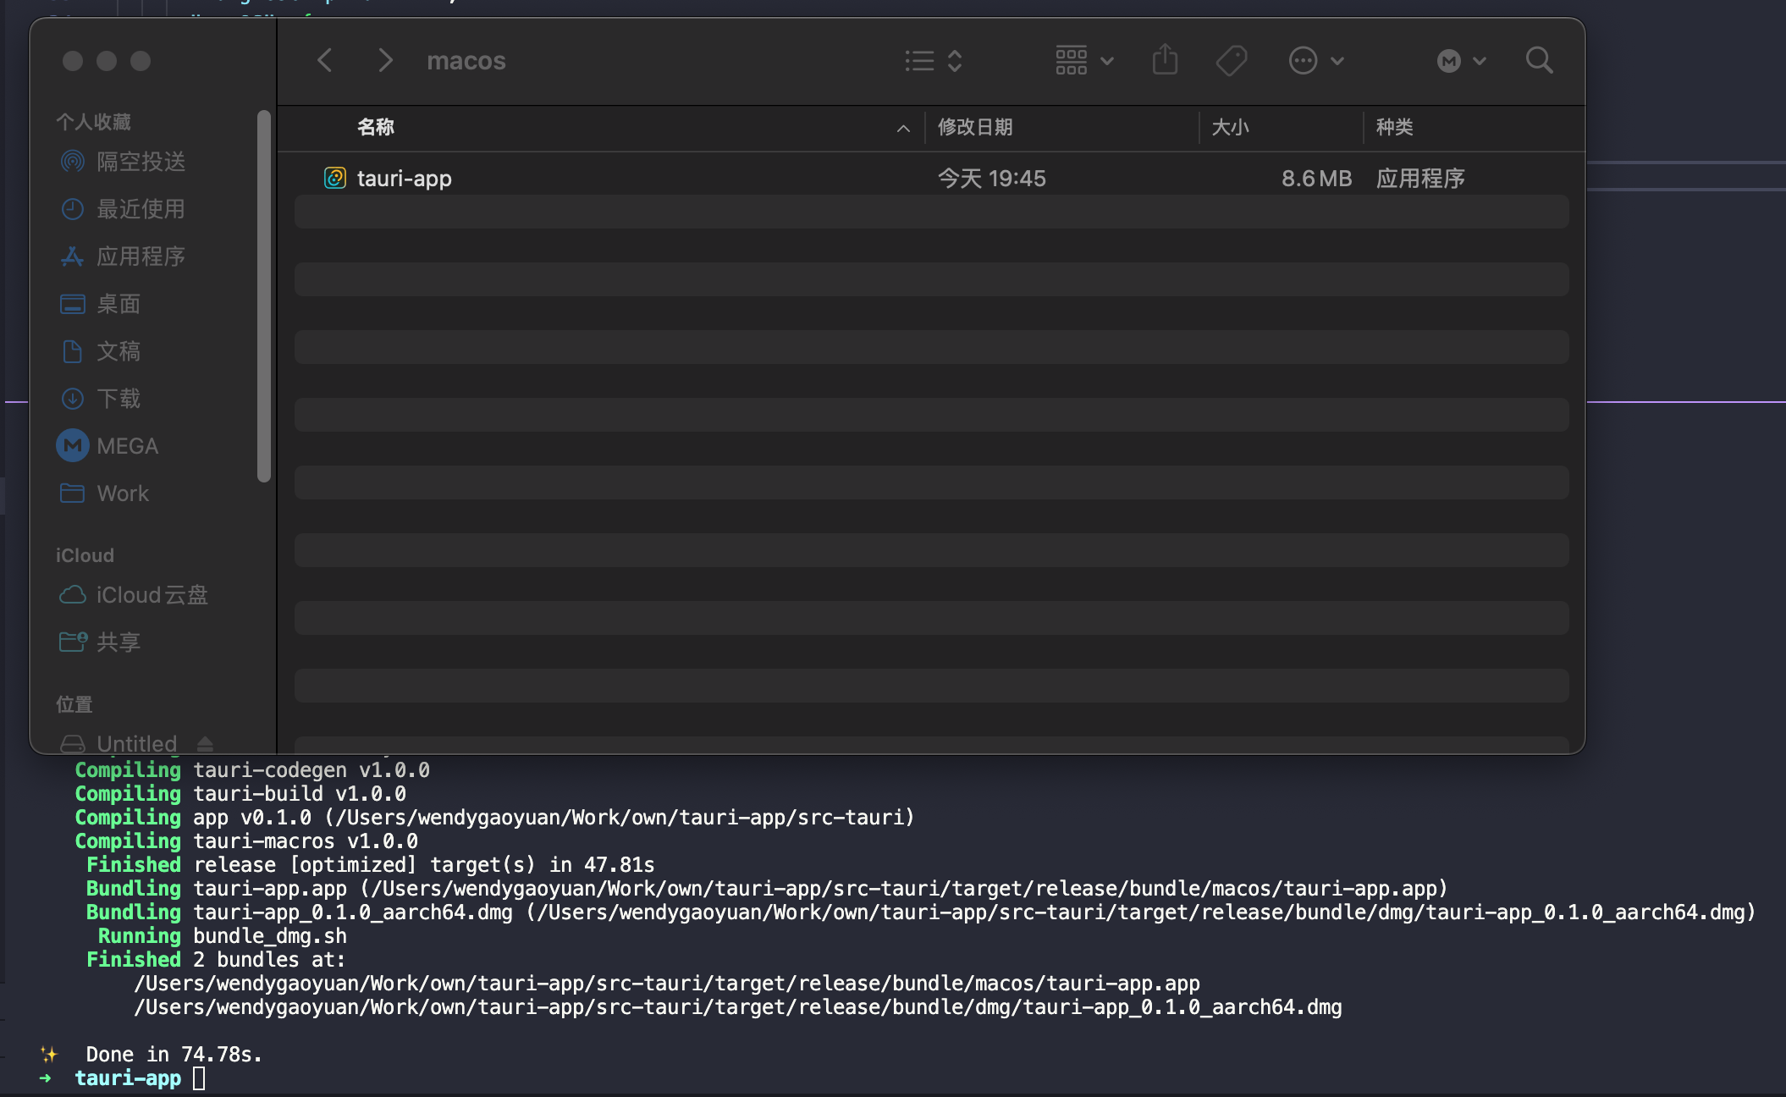Image resolution: width=1786 pixels, height=1097 pixels.
Task: Click the 位置 section header
Action: point(74,704)
